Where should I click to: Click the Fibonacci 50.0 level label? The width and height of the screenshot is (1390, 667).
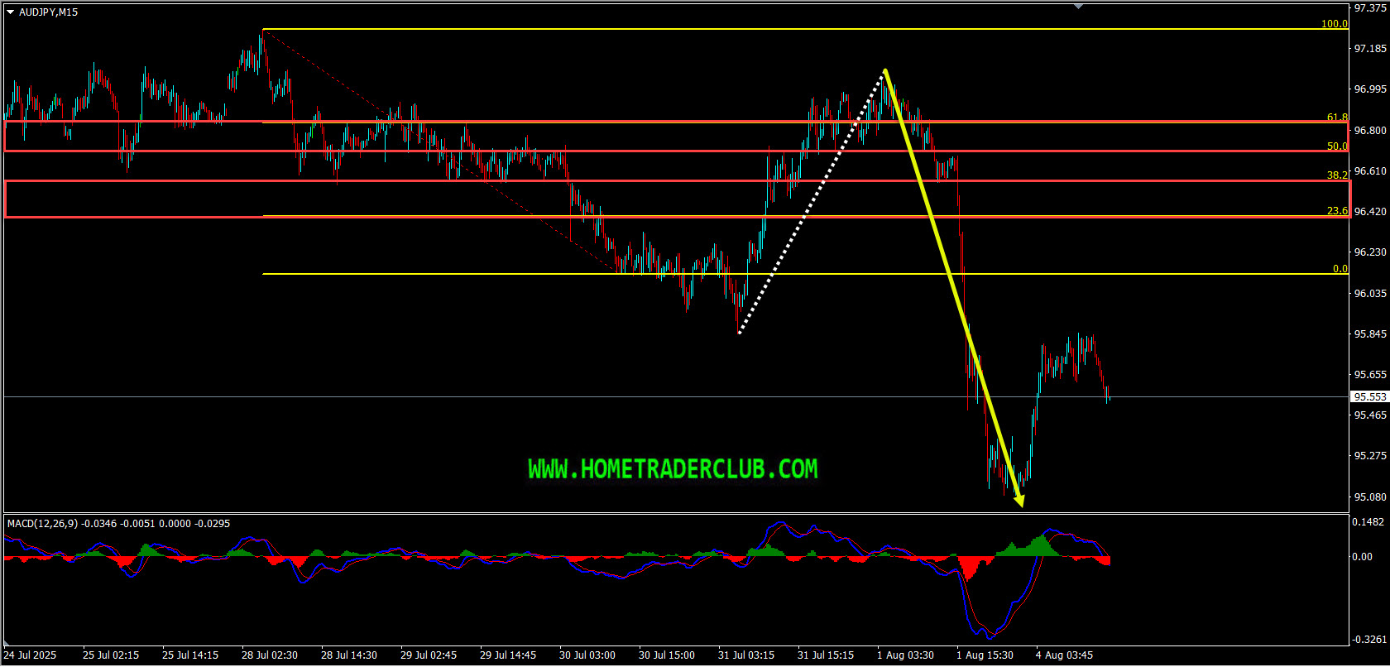click(1336, 146)
